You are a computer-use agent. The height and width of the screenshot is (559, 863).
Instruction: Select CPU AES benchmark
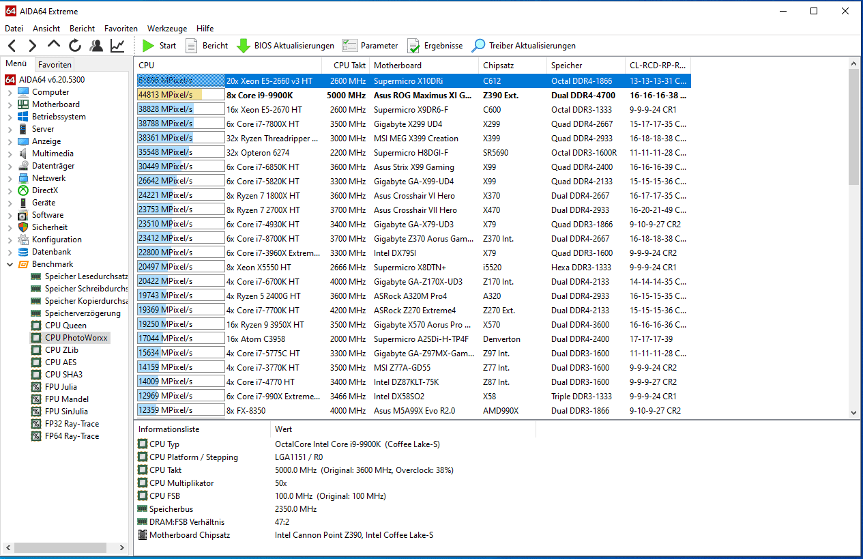(54, 362)
